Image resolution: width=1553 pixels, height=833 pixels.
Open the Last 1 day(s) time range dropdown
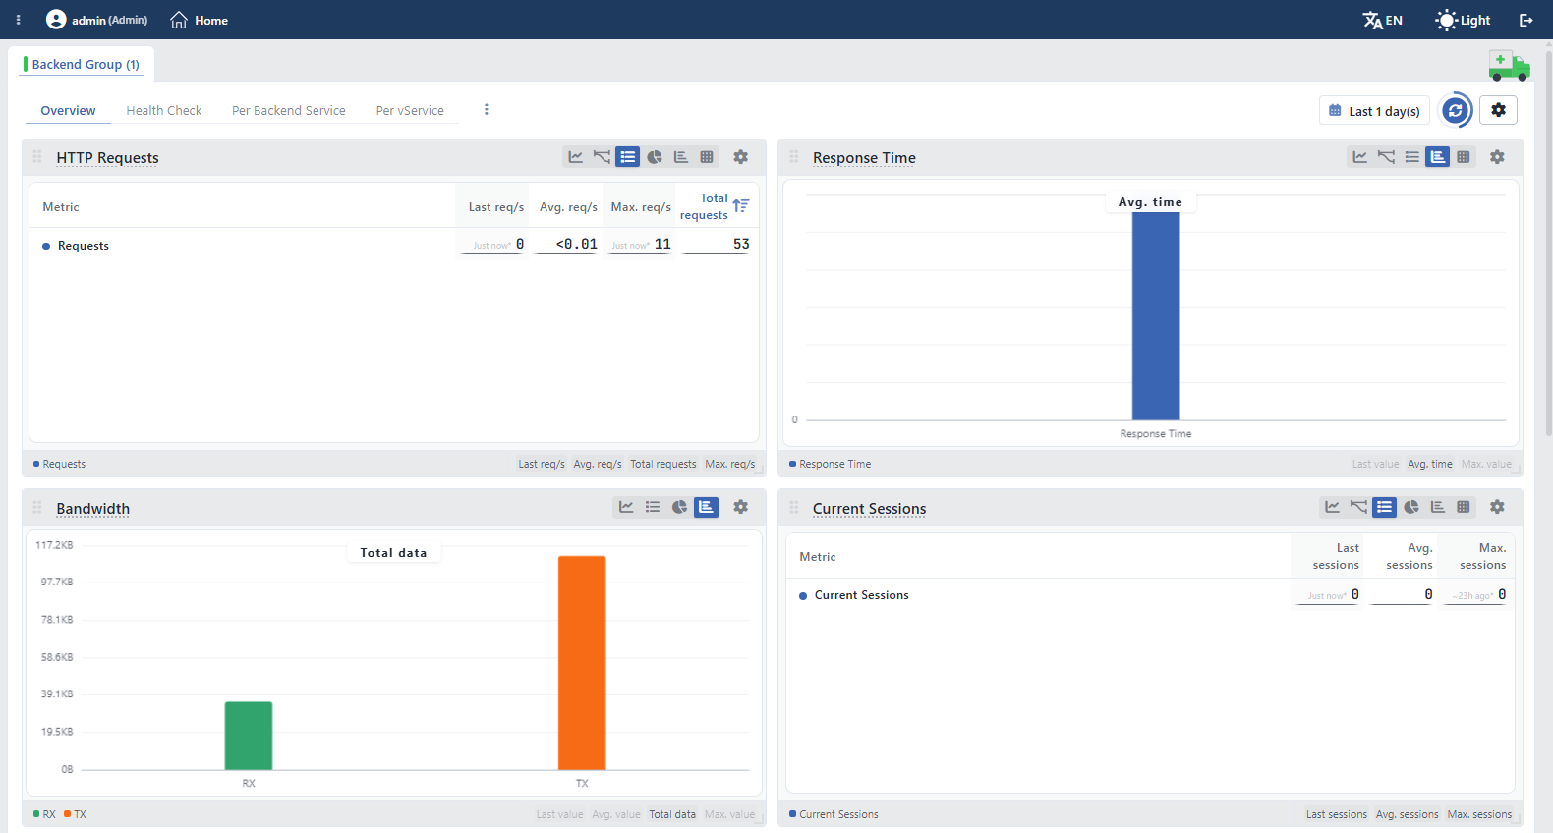pyautogui.click(x=1374, y=111)
